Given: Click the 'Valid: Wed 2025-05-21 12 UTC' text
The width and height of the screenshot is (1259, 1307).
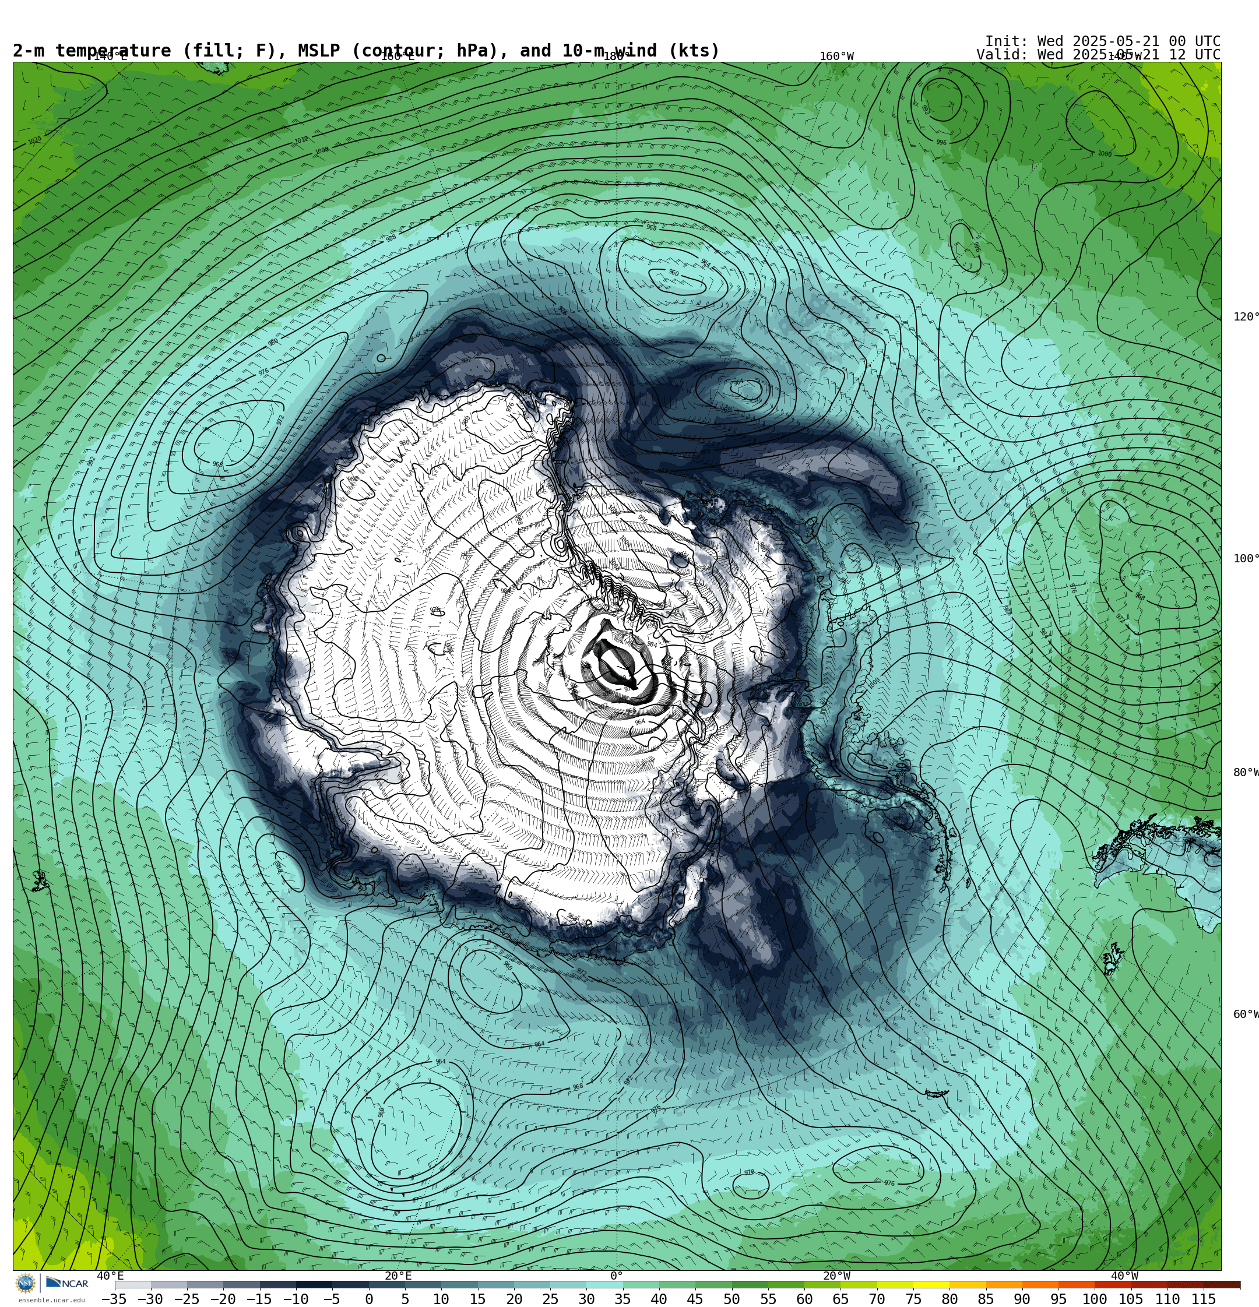Looking at the screenshot, I should [1098, 55].
